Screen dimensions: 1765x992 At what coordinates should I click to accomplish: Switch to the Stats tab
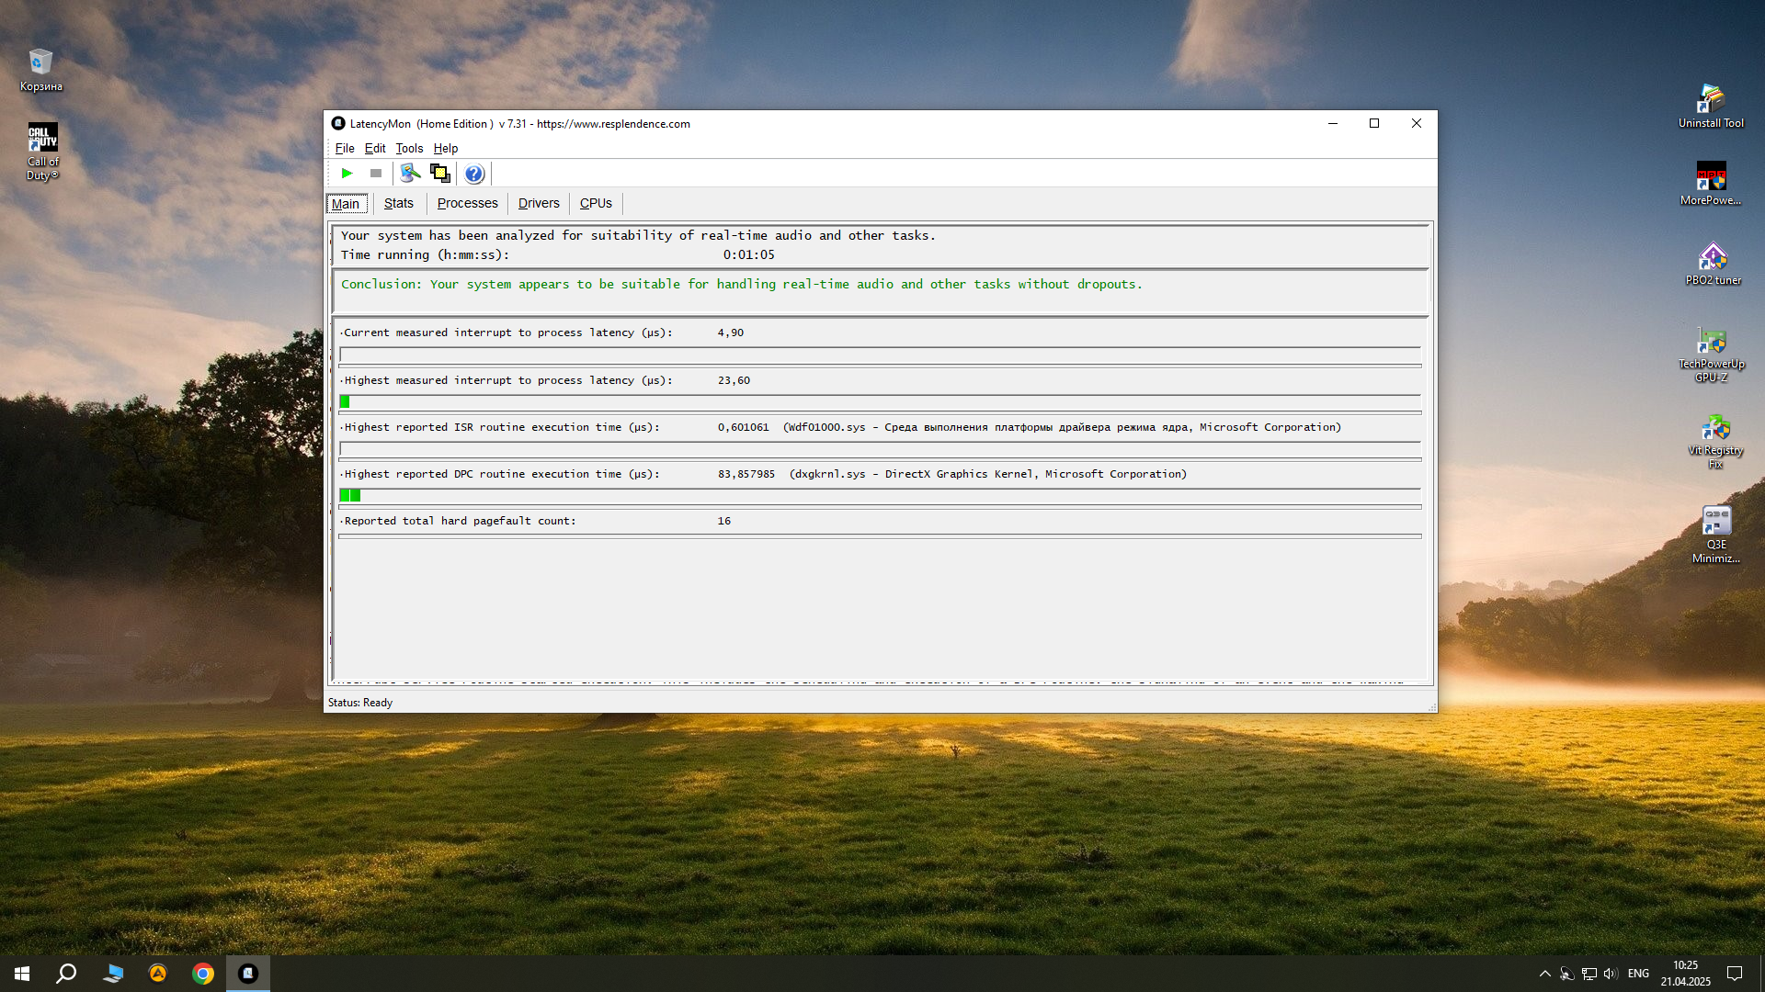398,203
